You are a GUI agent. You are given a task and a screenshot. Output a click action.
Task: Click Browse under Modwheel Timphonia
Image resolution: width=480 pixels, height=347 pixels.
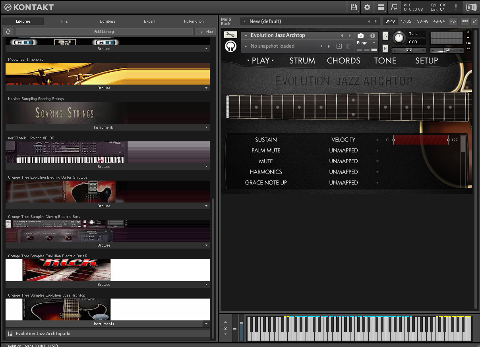click(x=104, y=88)
